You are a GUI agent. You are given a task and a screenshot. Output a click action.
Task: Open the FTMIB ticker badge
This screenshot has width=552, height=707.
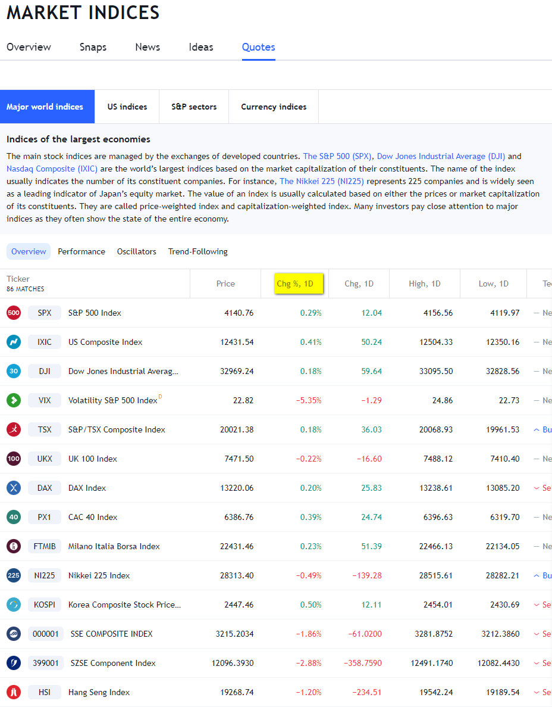[x=45, y=546]
